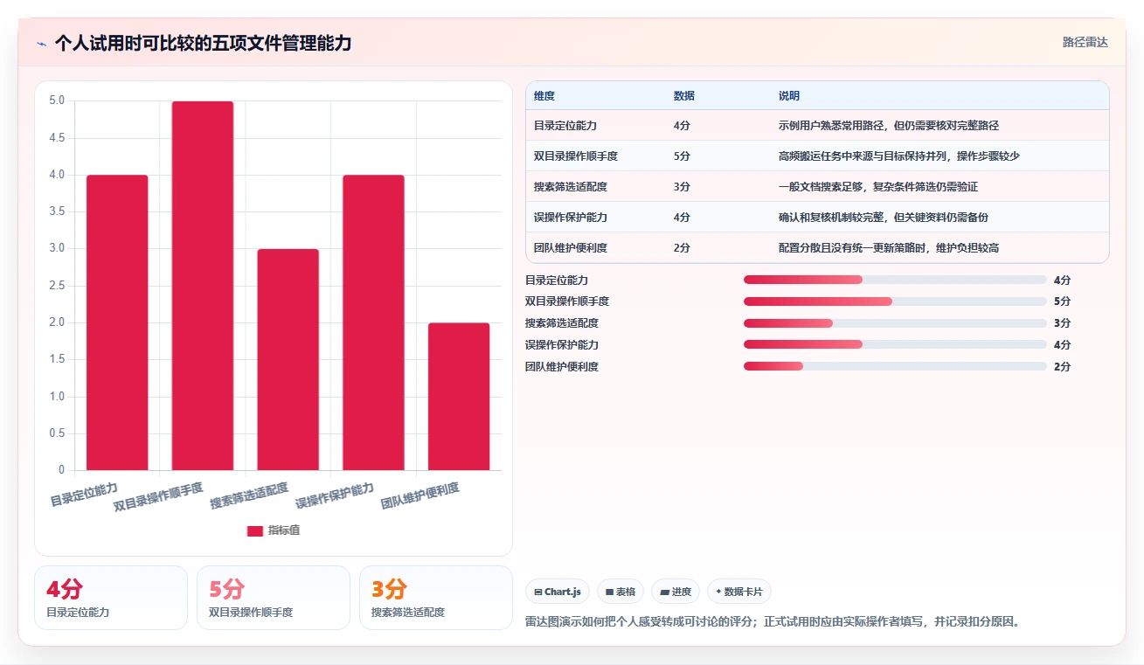
Task: Toggle the 指标值 legend color swatch
Action: pos(255,530)
